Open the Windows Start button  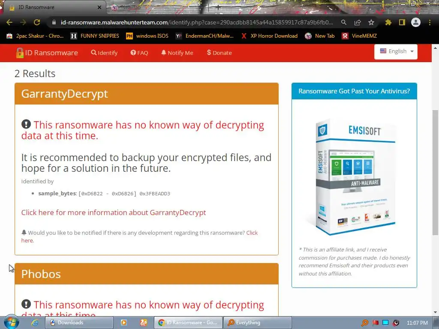click(x=11, y=322)
